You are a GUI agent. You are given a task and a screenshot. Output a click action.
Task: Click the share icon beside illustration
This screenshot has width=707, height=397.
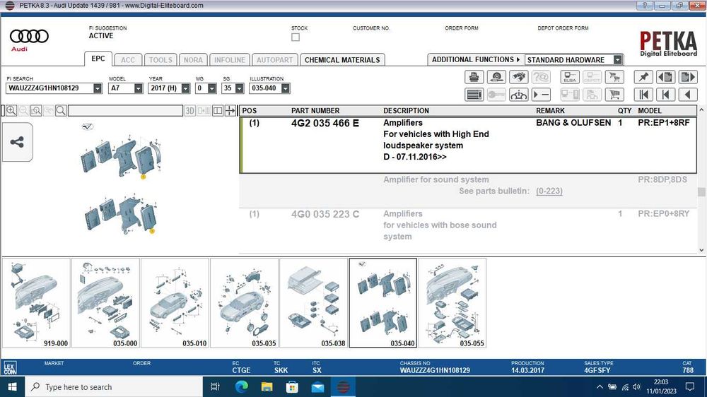17,143
